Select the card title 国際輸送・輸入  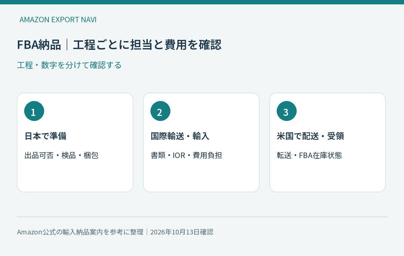point(180,136)
